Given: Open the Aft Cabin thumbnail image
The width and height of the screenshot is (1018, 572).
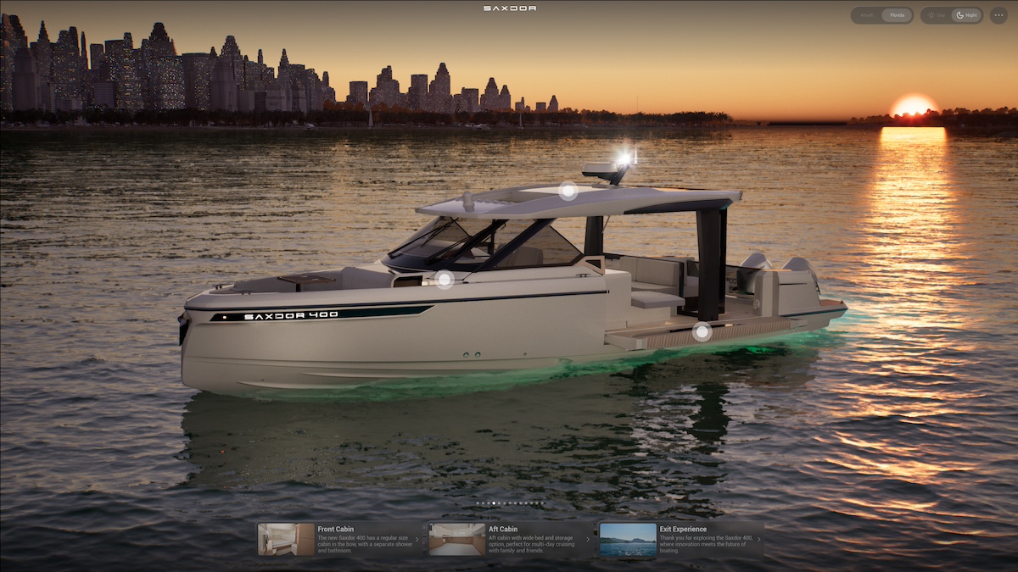Looking at the screenshot, I should coord(457,539).
